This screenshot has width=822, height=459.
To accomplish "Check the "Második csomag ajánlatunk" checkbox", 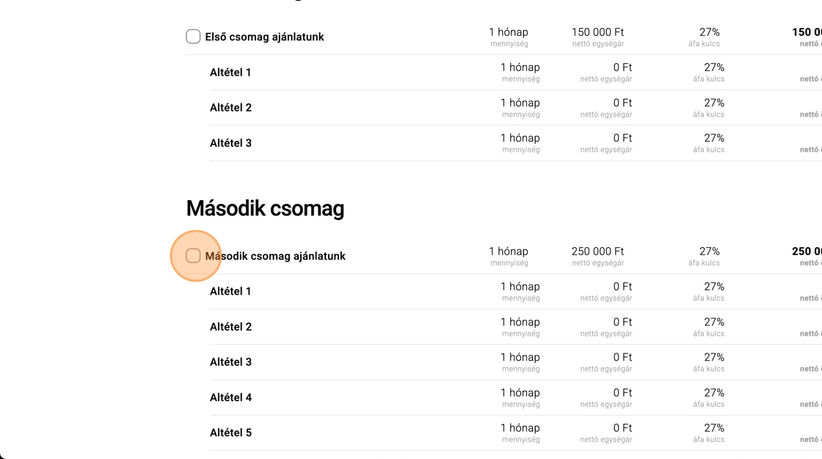I will click(193, 256).
